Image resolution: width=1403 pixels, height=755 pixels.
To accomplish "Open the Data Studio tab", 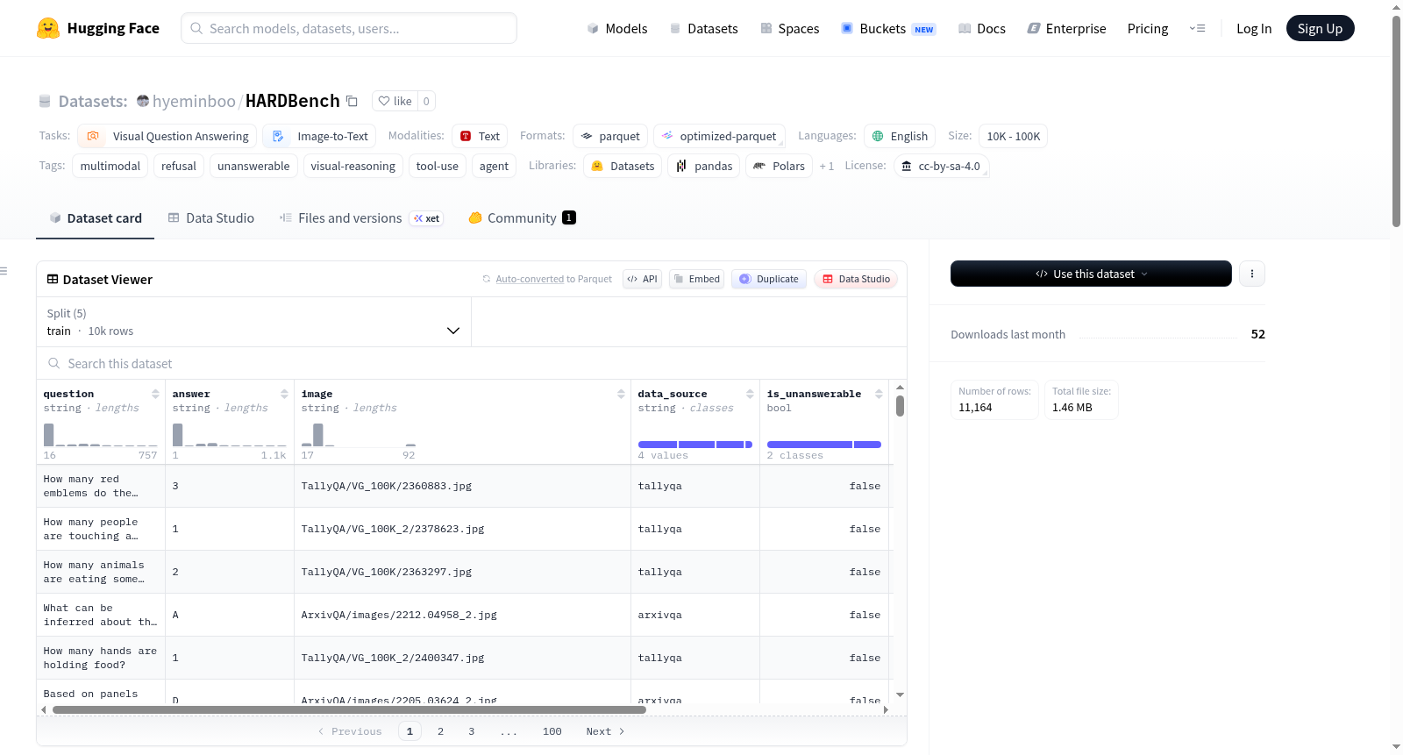I will click(211, 218).
